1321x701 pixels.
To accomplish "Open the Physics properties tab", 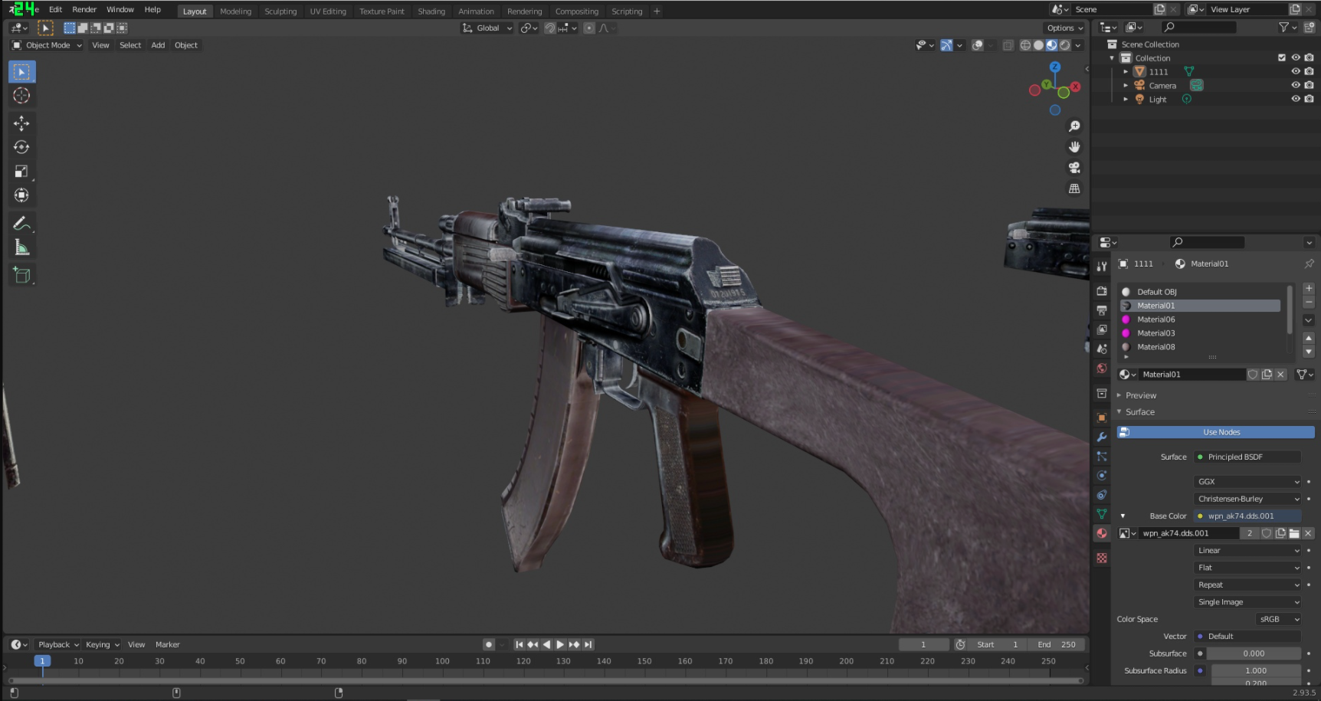I will click(1102, 476).
